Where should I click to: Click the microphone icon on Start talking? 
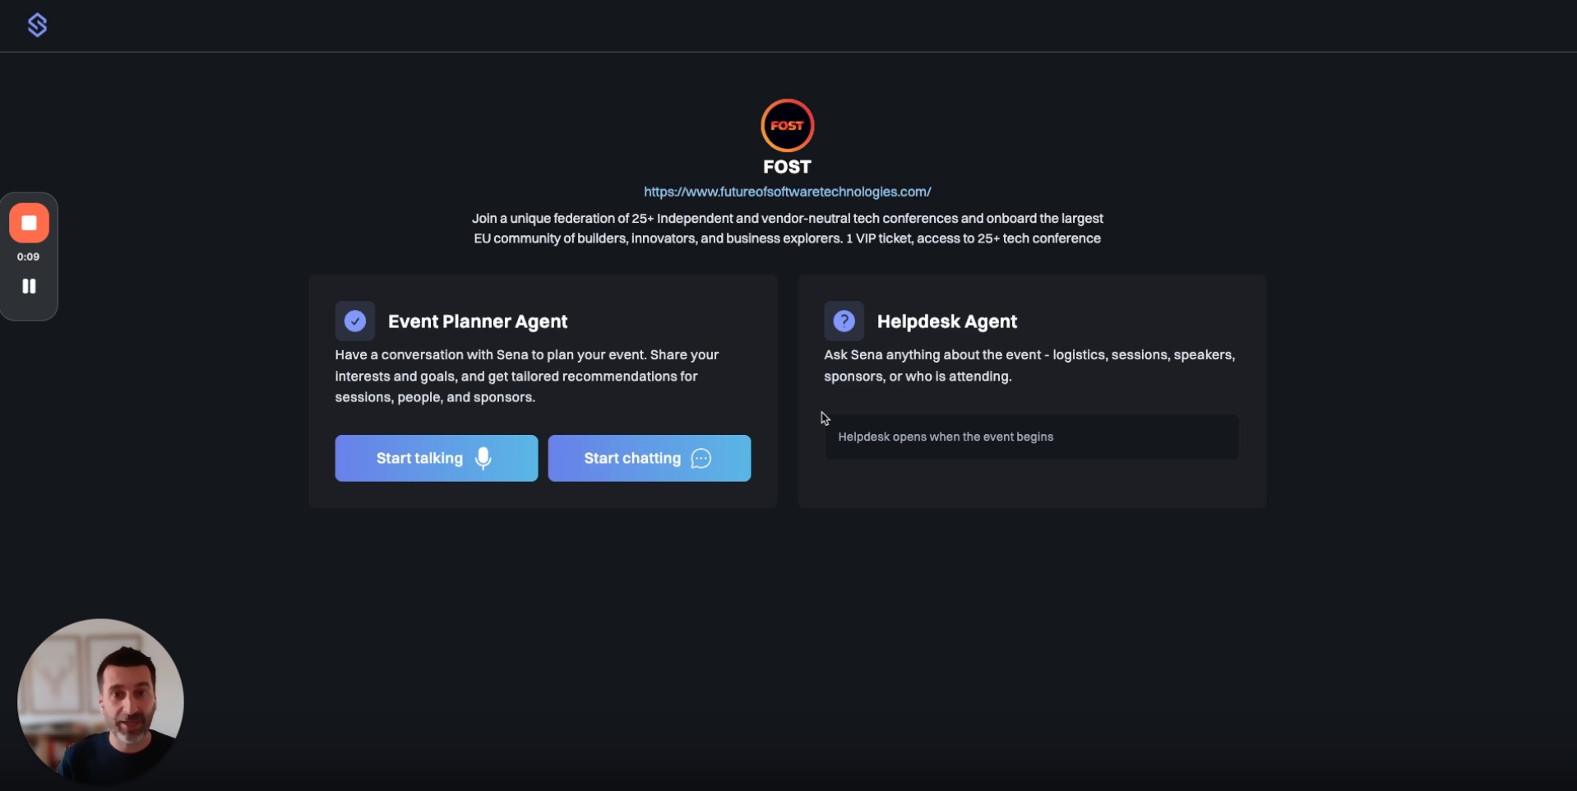click(x=483, y=458)
